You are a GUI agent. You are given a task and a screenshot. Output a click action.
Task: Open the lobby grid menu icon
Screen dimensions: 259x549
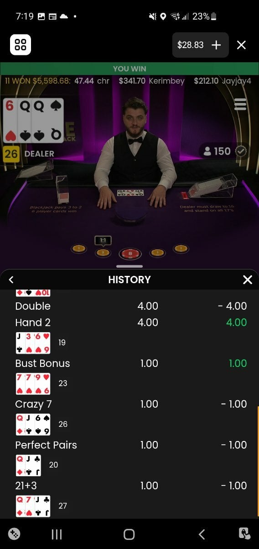[x=21, y=45]
